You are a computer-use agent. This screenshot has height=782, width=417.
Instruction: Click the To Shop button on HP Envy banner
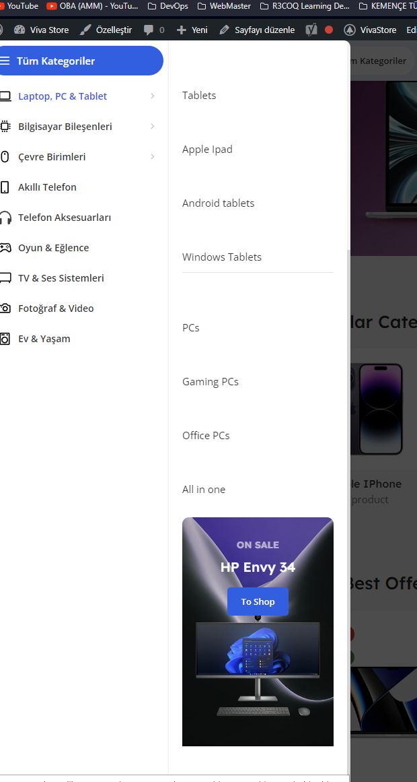coord(258,601)
